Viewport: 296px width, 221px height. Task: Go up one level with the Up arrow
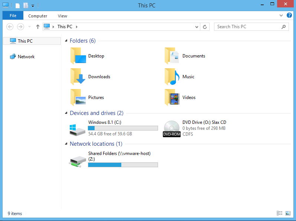38,27
